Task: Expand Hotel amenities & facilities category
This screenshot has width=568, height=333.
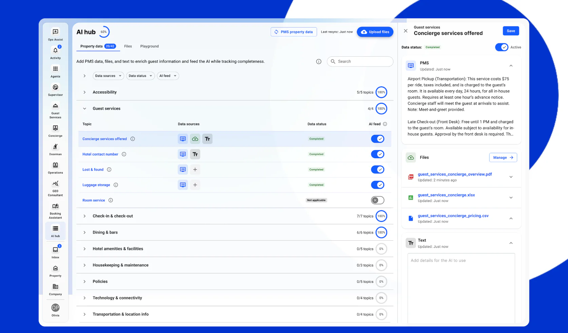Action: pos(84,249)
